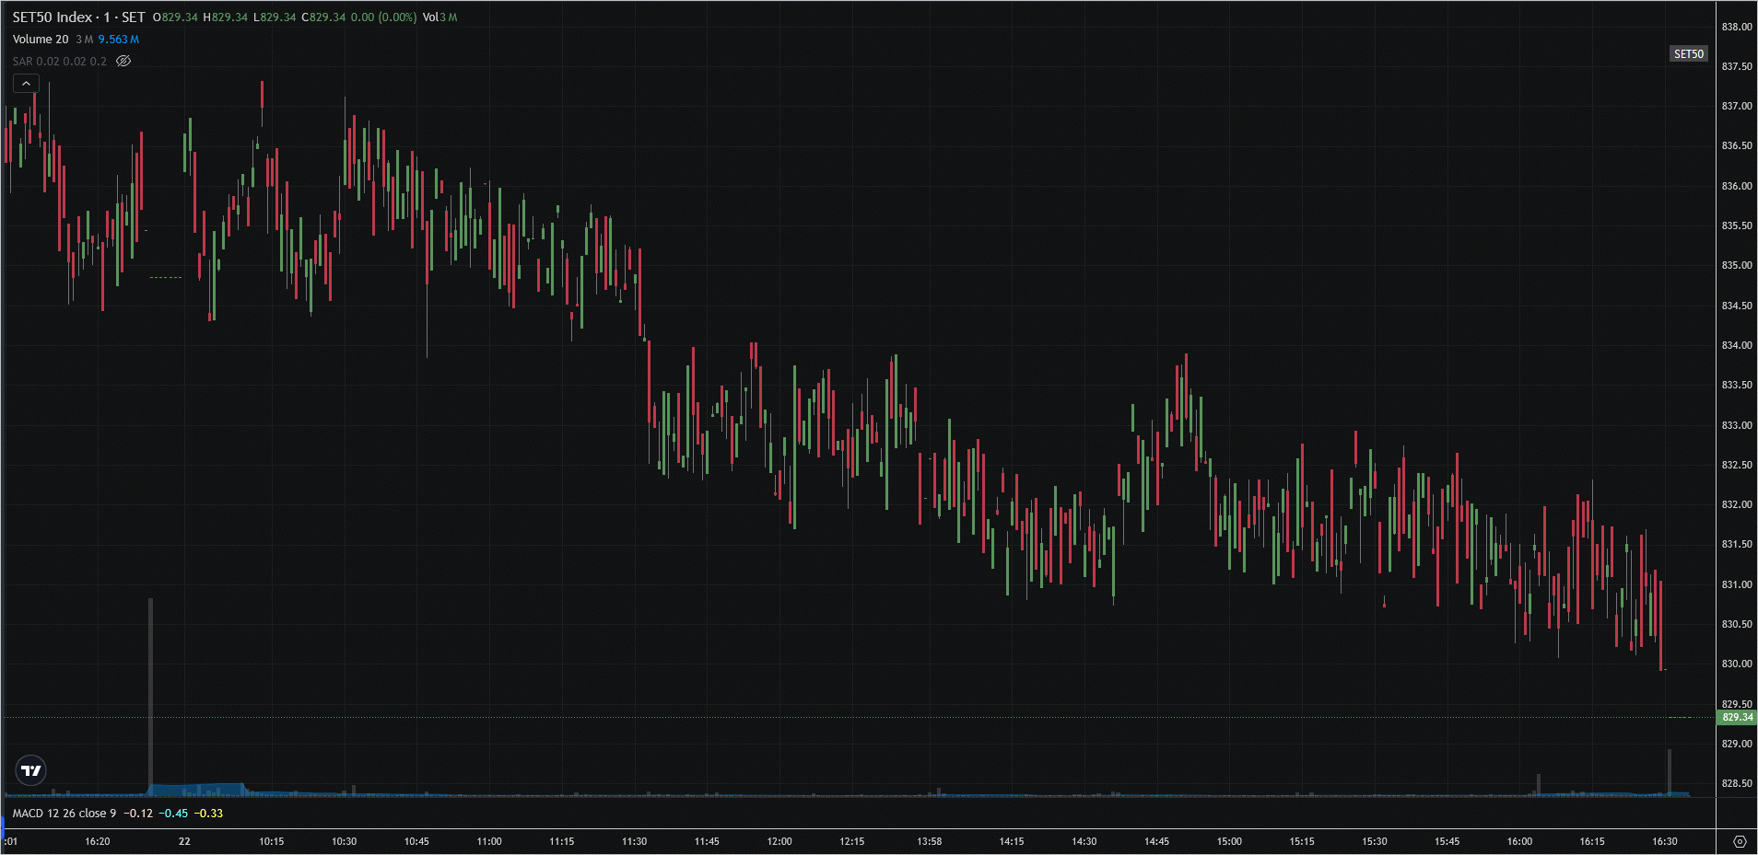Image resolution: width=1758 pixels, height=855 pixels.
Task: Show the hidden SAR indicator
Action: 123,62
